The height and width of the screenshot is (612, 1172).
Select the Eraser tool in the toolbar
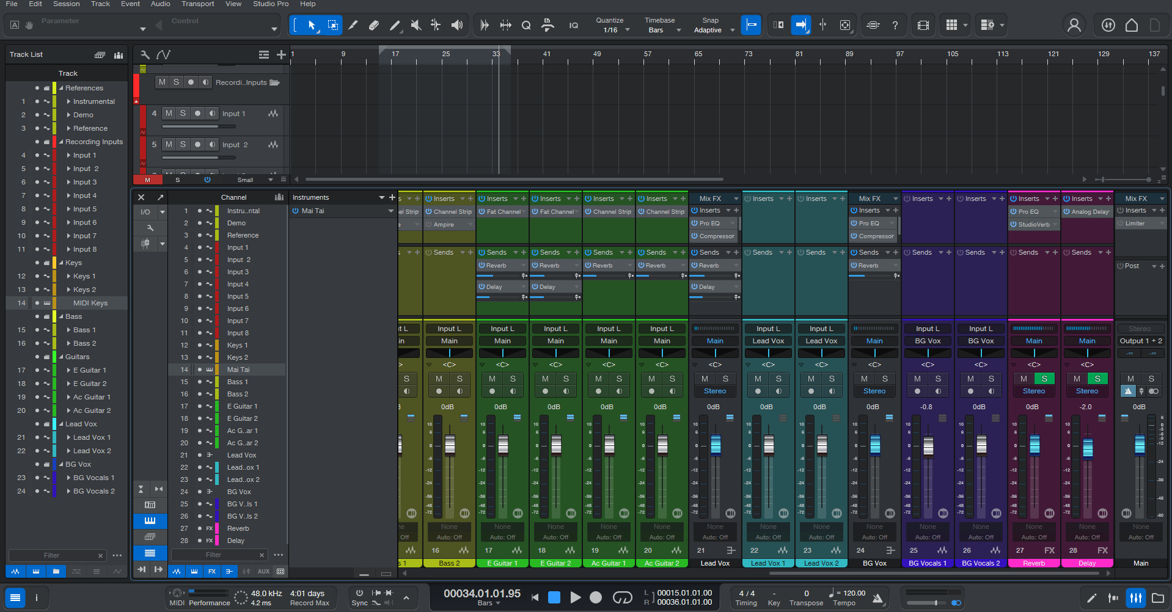tap(373, 25)
